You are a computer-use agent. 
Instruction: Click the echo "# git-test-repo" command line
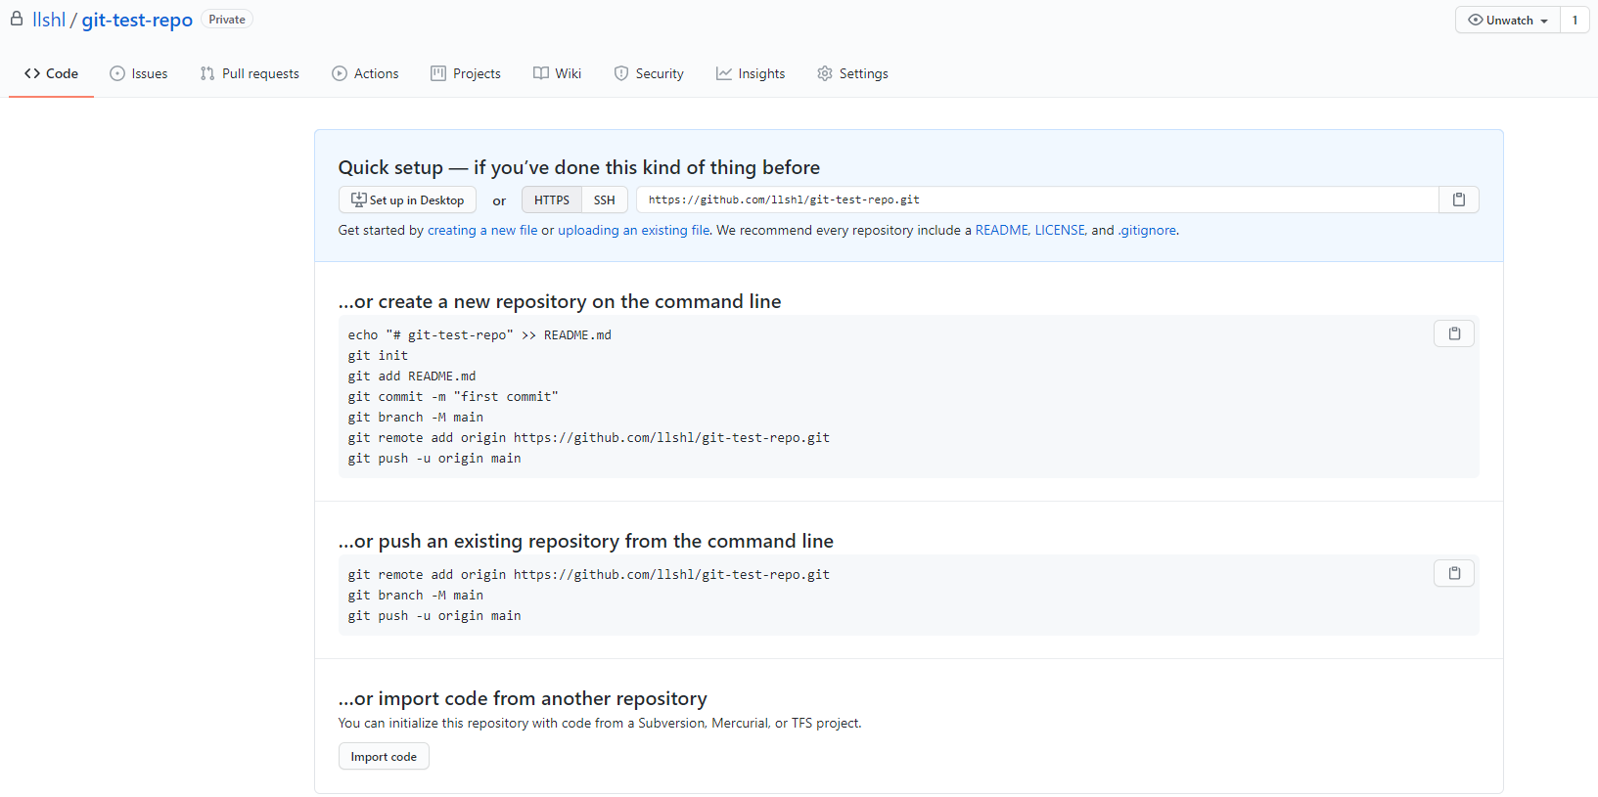(479, 335)
